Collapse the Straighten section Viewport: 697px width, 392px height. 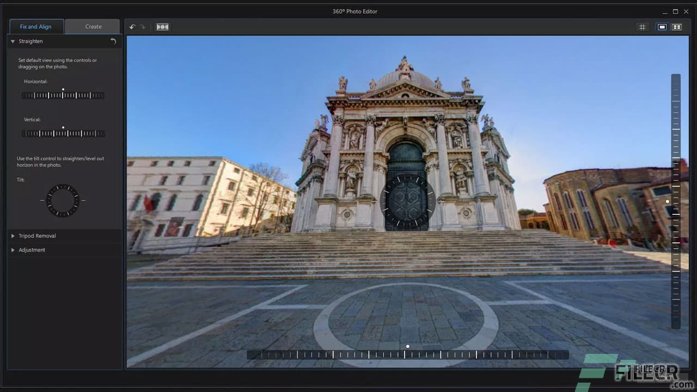pyautogui.click(x=13, y=41)
